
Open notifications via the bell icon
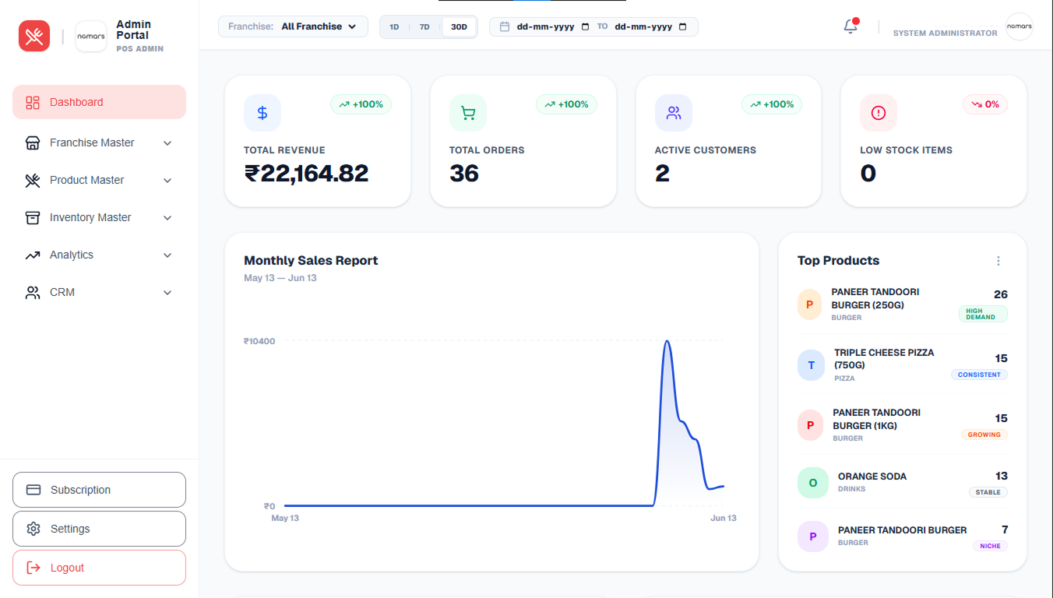(850, 26)
